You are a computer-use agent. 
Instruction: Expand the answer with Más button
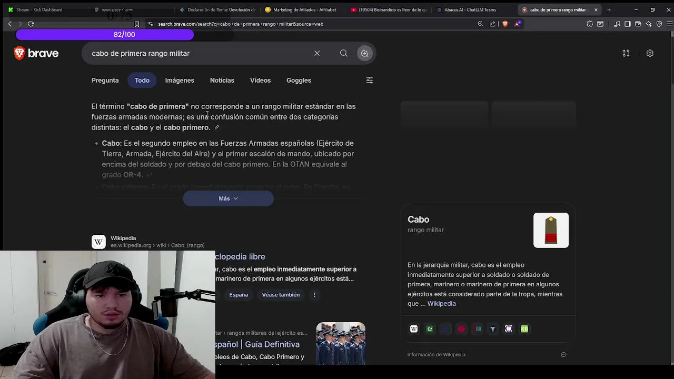[228, 198]
